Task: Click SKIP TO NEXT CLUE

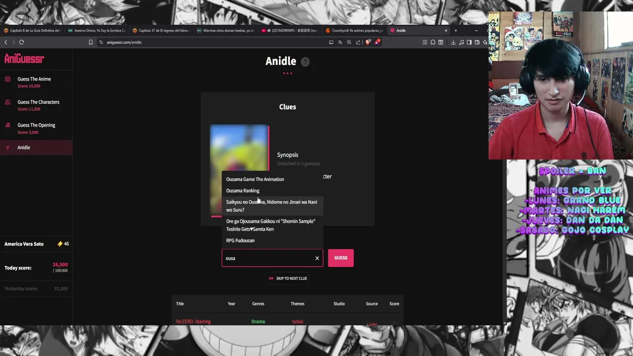Action: (x=288, y=278)
